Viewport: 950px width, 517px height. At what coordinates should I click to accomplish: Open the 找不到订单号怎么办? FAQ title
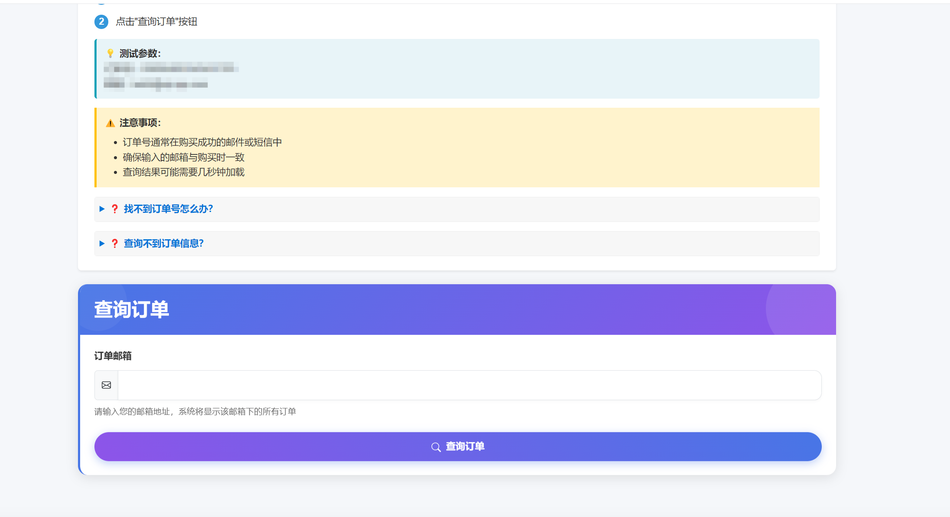point(168,209)
